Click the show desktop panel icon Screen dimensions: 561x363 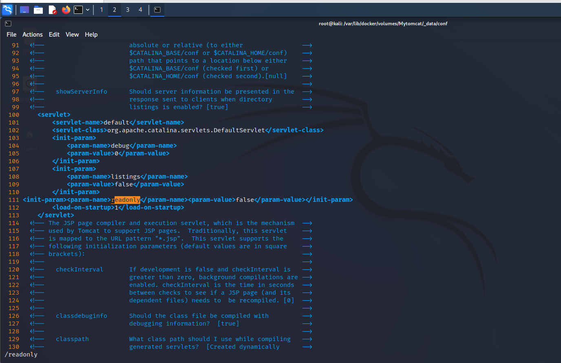click(x=24, y=10)
